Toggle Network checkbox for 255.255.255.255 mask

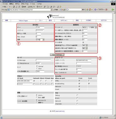coord(34,81)
